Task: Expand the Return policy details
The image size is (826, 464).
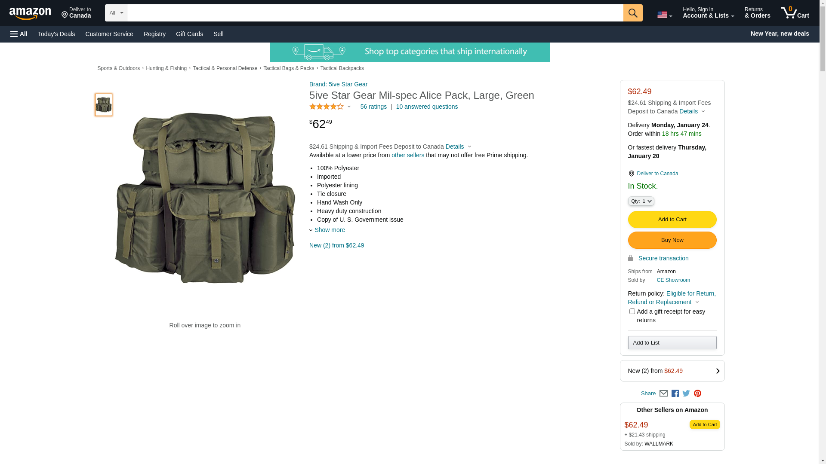Action: [672, 298]
